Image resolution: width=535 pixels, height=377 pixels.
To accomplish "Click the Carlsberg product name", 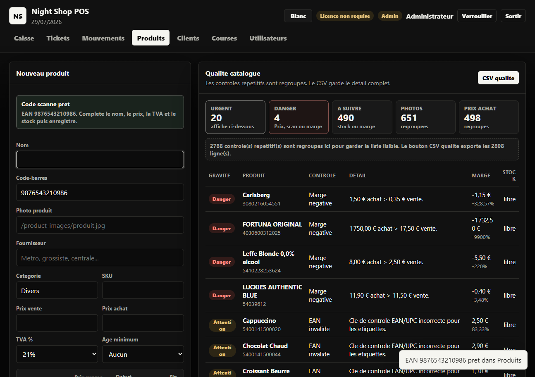I will (x=256, y=195).
